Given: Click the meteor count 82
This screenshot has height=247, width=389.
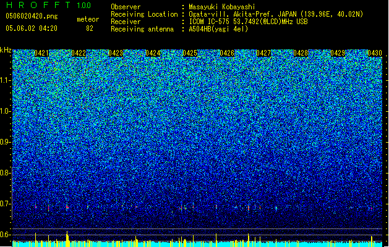Looking at the screenshot, I should point(90,28).
